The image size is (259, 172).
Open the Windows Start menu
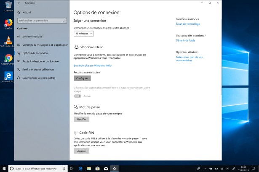pyautogui.click(x=4, y=169)
